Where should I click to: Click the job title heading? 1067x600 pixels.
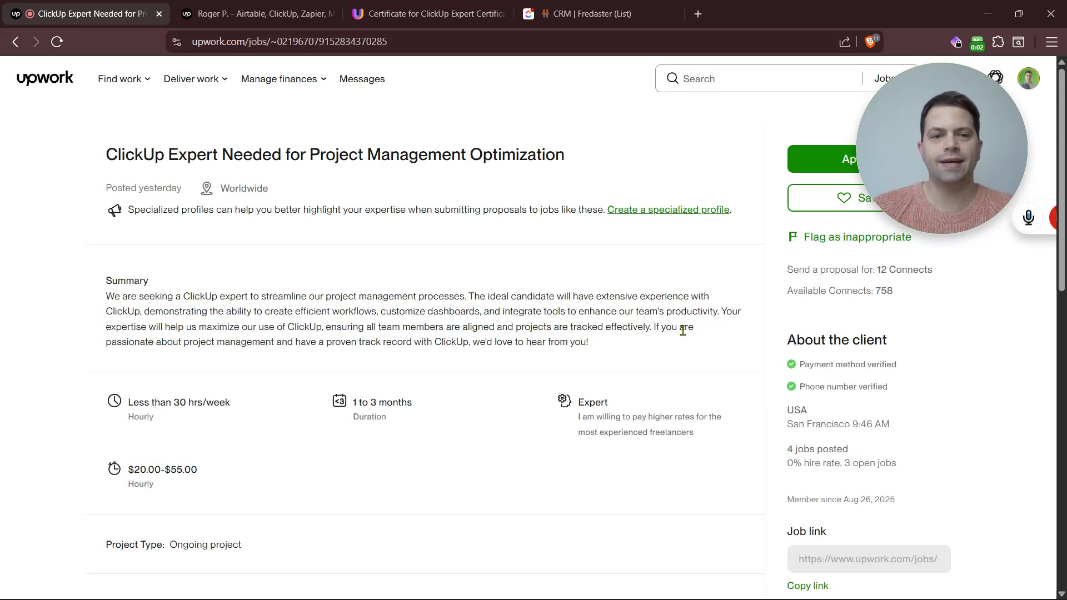(335, 154)
